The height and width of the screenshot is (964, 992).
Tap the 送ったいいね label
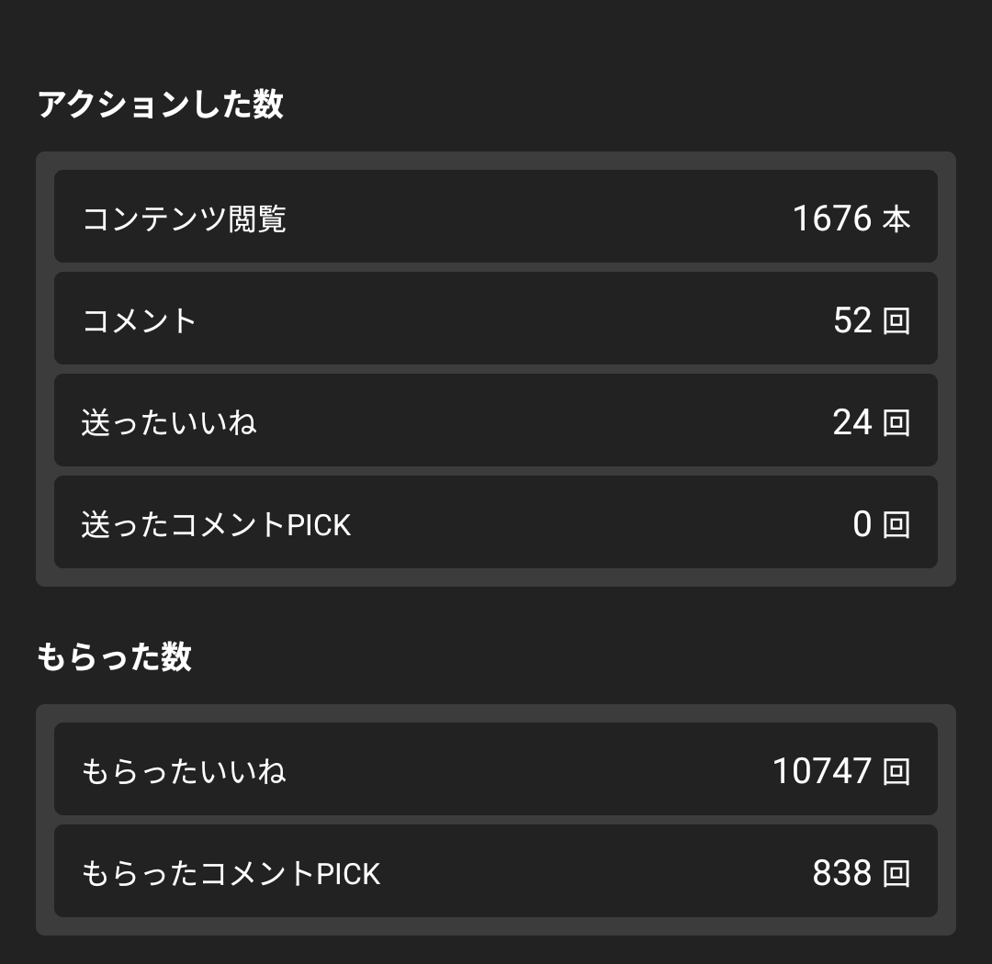169,422
